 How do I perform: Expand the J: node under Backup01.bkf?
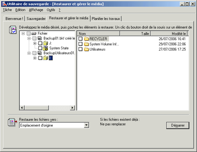point(35,43)
